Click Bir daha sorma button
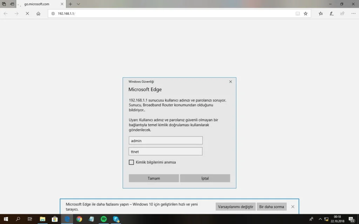The height and width of the screenshot is (224, 359). pyautogui.click(x=272, y=206)
